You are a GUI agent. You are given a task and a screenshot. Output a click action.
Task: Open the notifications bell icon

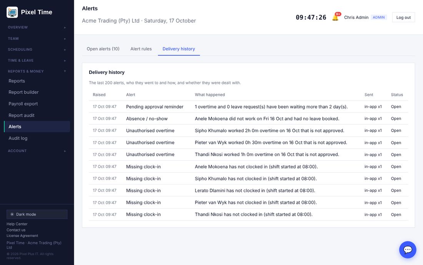coord(335,18)
